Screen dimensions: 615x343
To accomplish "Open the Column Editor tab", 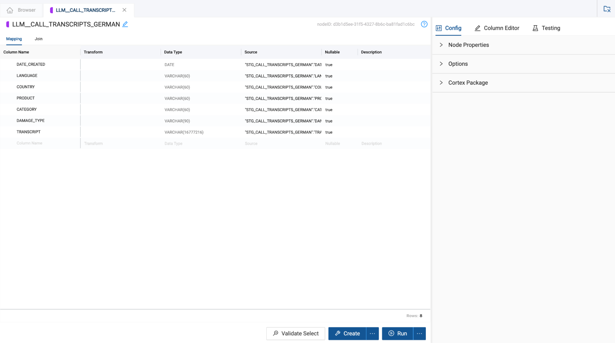I will pos(497,28).
